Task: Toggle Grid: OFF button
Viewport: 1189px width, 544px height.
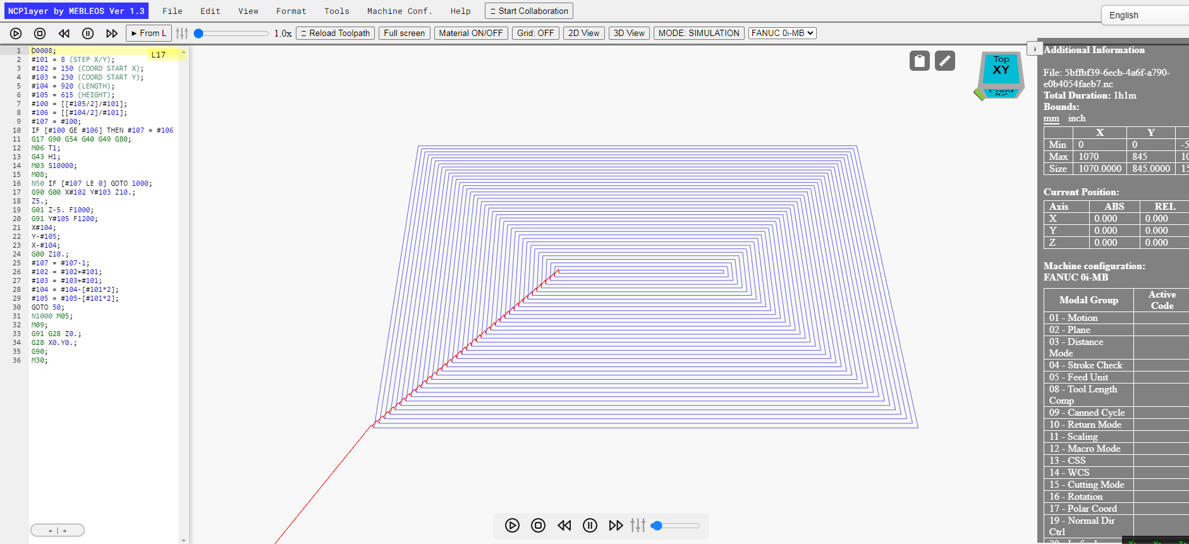Action: click(535, 33)
